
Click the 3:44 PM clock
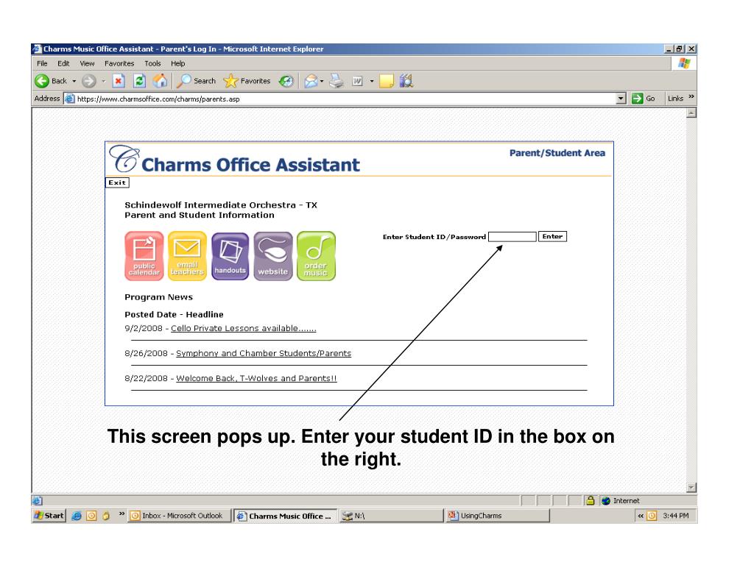[x=676, y=516]
